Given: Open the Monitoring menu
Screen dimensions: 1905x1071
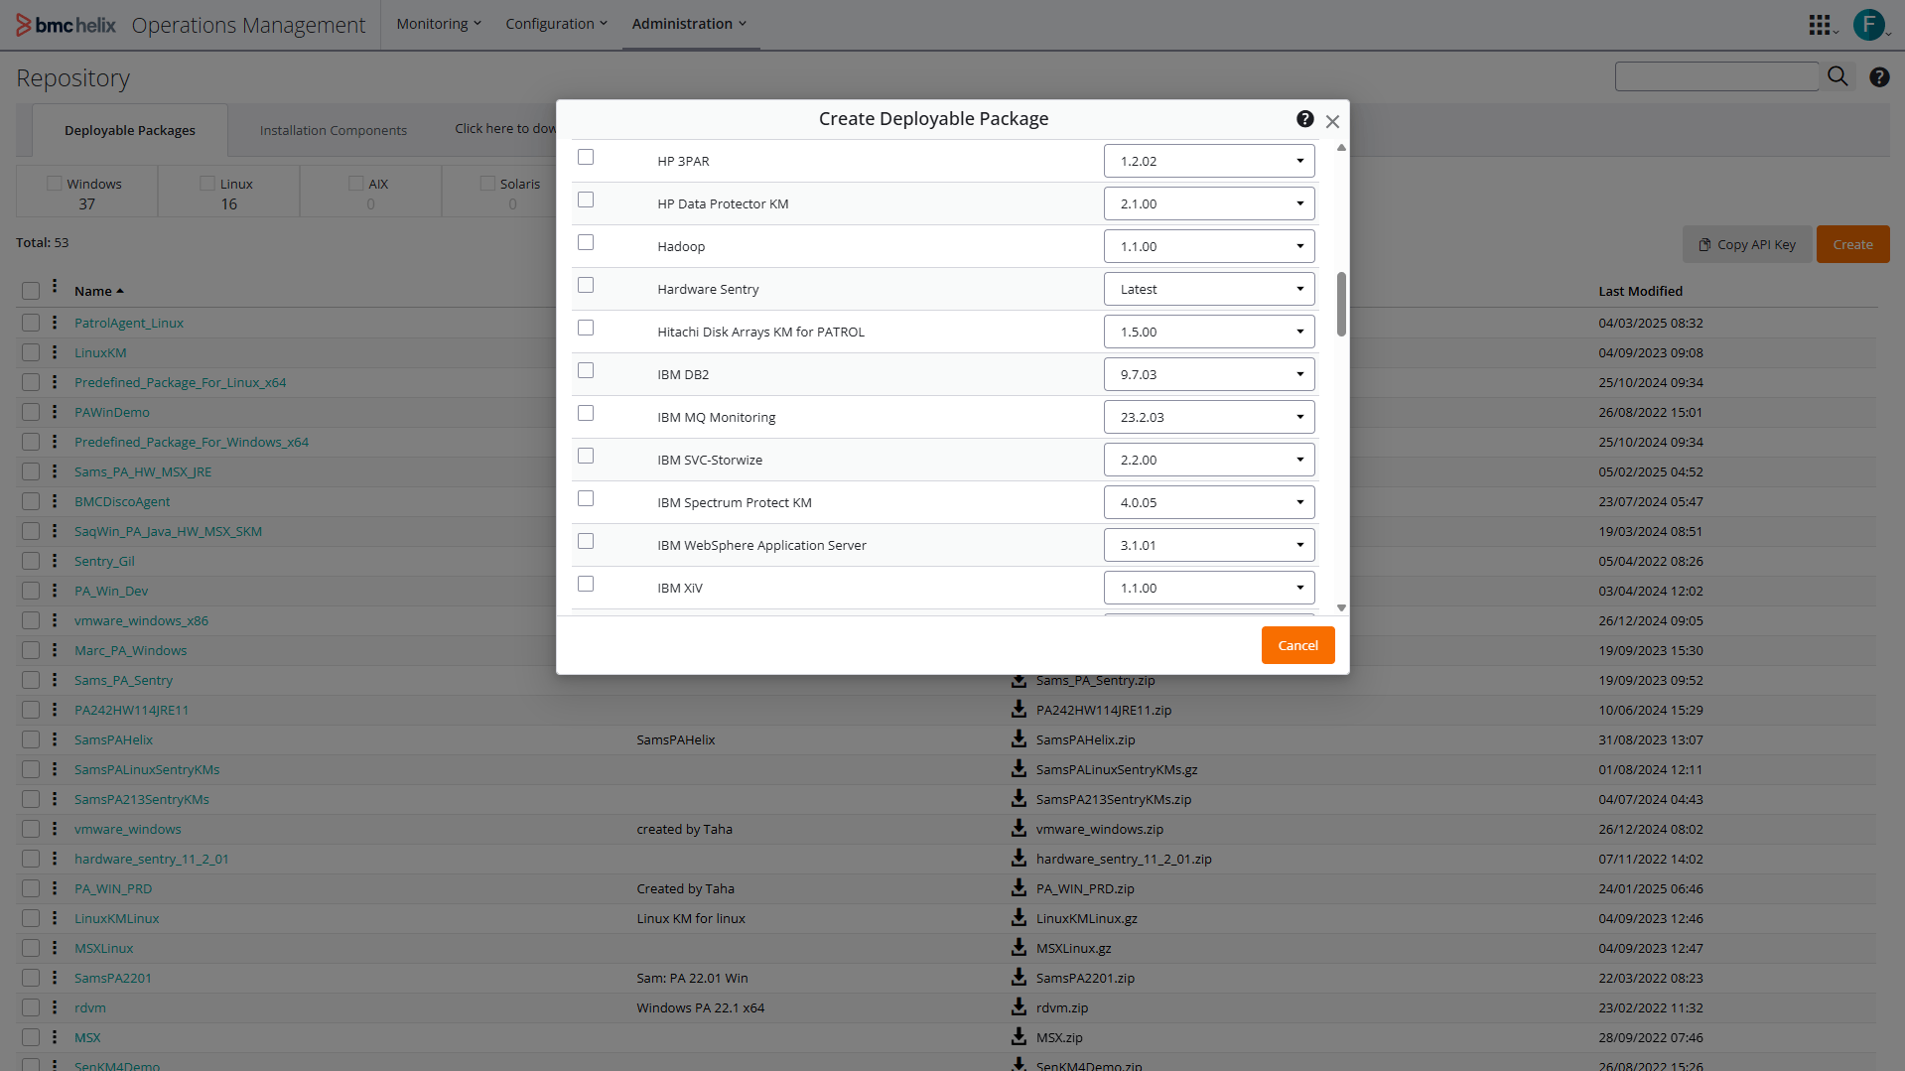Looking at the screenshot, I should tap(438, 24).
